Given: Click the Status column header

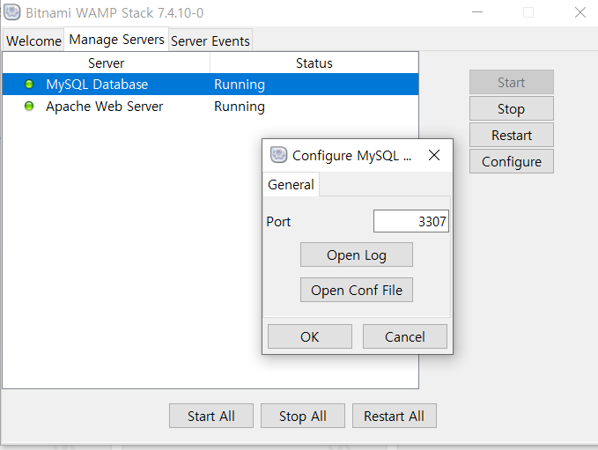Looking at the screenshot, I should (x=314, y=63).
